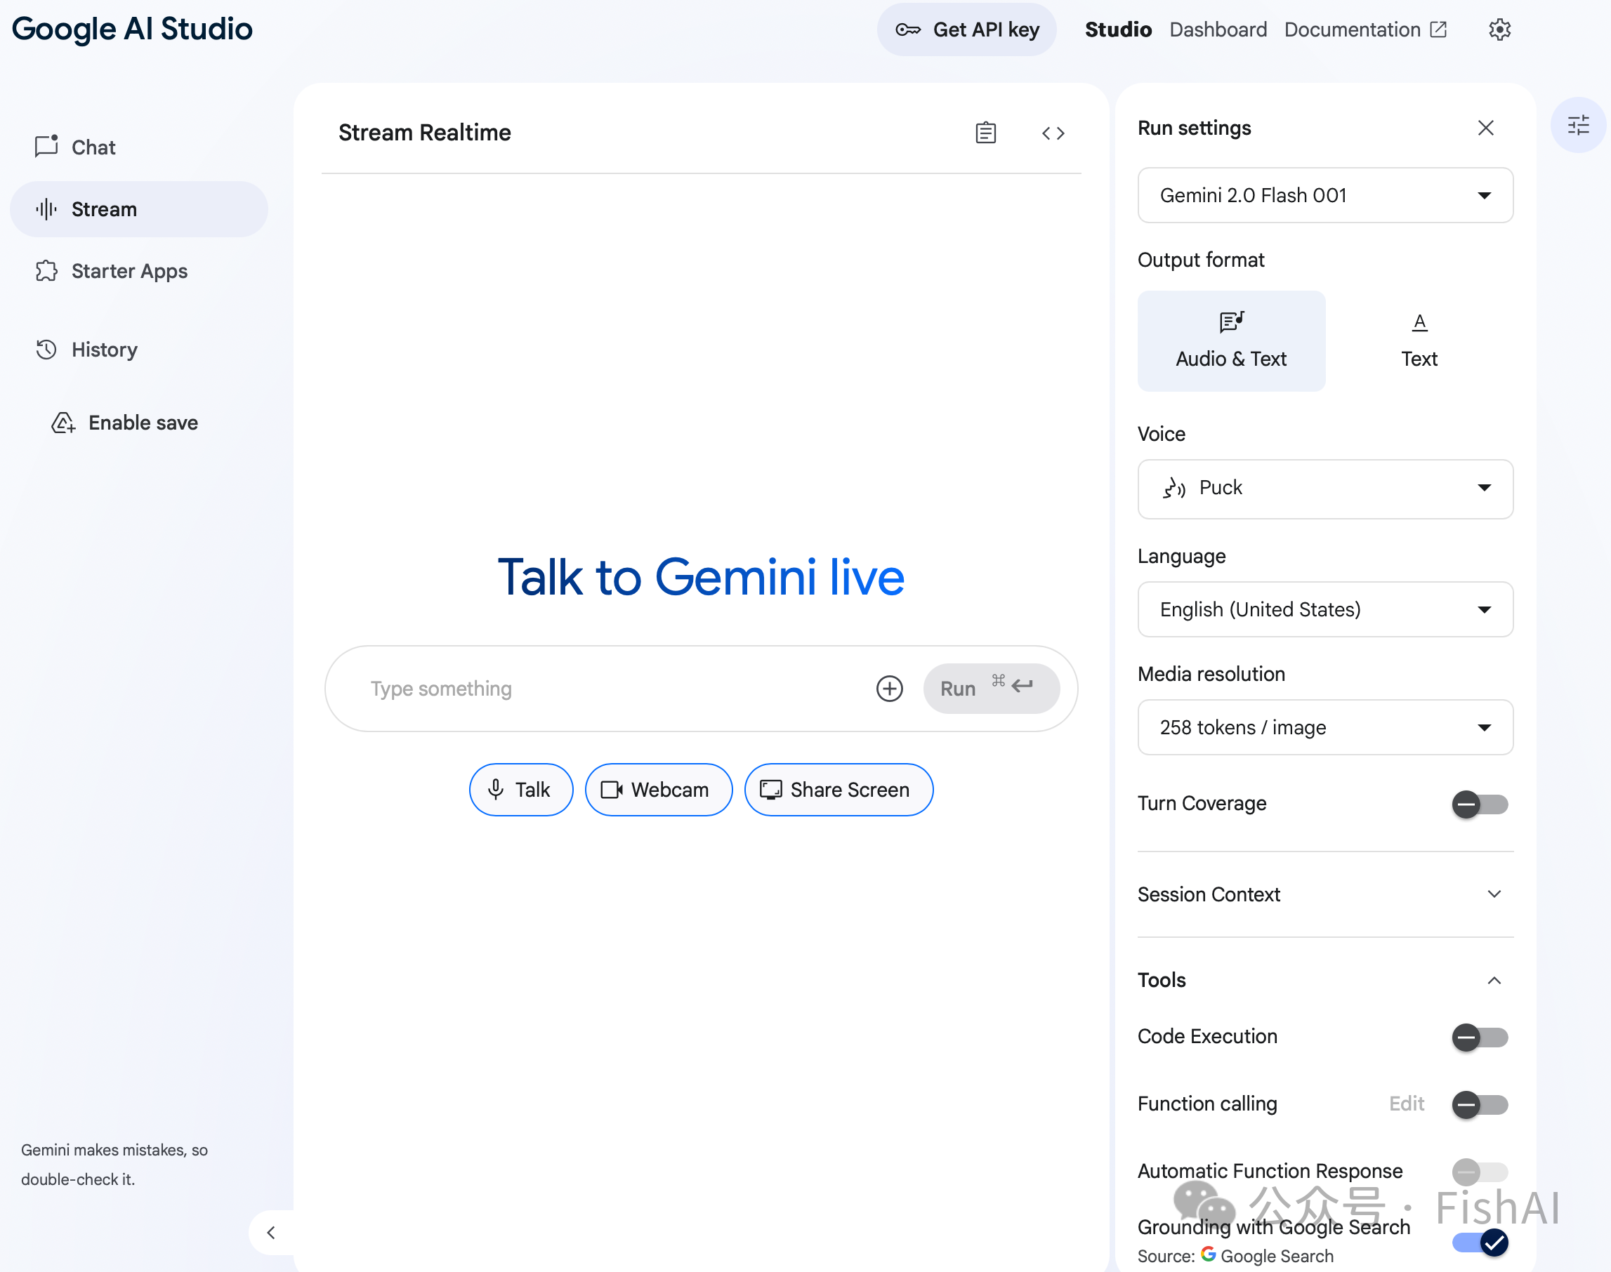Open History in the sidebar
Image resolution: width=1611 pixels, height=1272 pixels.
click(x=138, y=350)
